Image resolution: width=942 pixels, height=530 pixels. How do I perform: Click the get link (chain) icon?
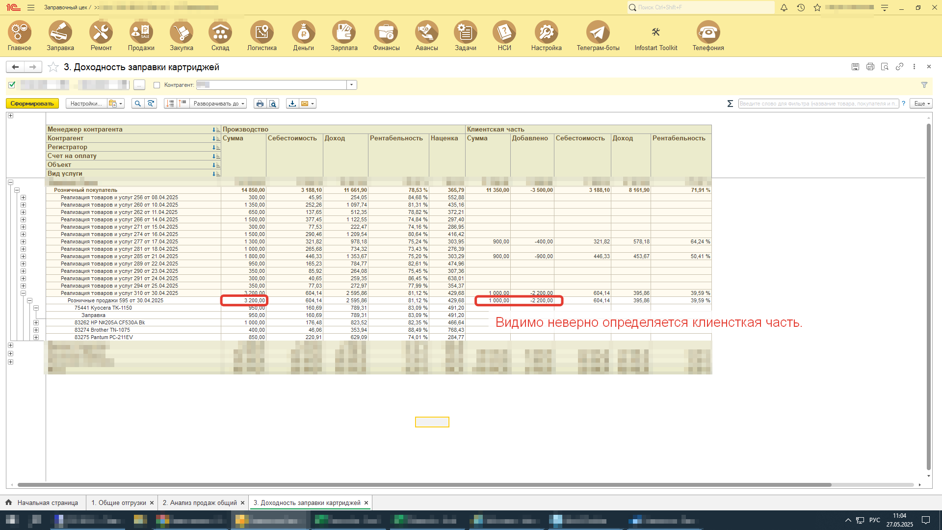899,66
